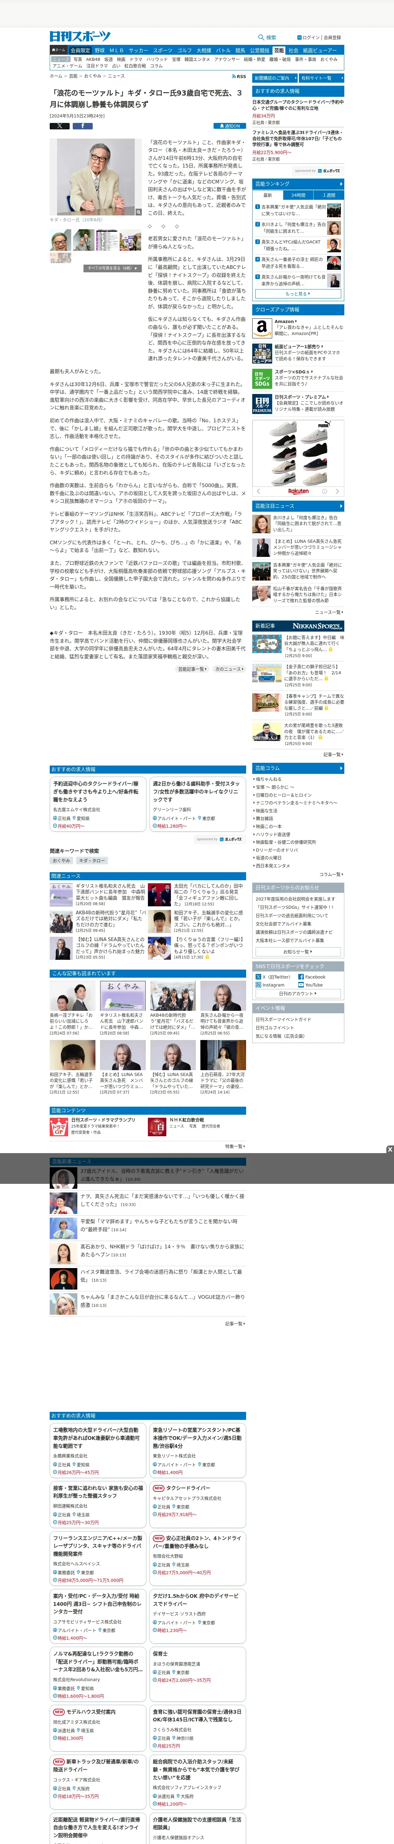Viewport: 394px width, 1844px height.
Task: Share article on Facebook button
Action: [82, 126]
